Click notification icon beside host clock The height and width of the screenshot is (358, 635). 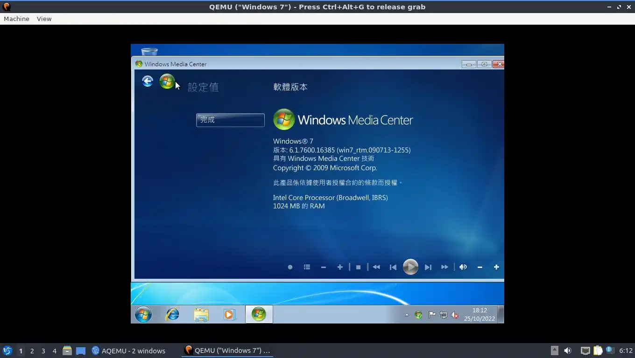pos(610,350)
